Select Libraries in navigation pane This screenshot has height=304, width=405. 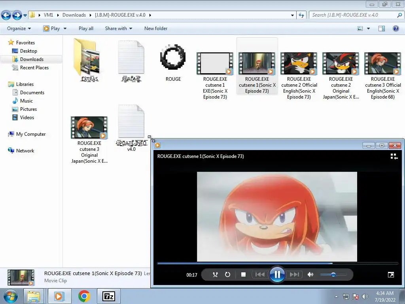25,84
